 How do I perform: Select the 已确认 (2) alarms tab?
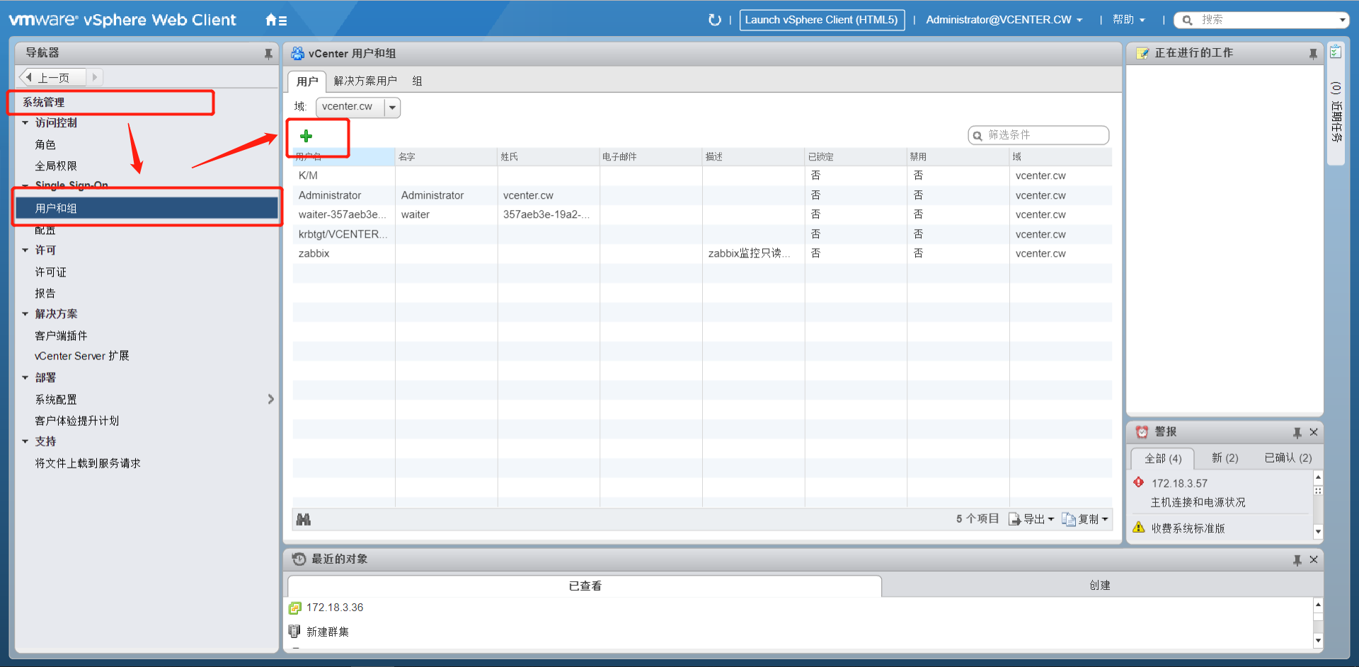click(x=1288, y=458)
